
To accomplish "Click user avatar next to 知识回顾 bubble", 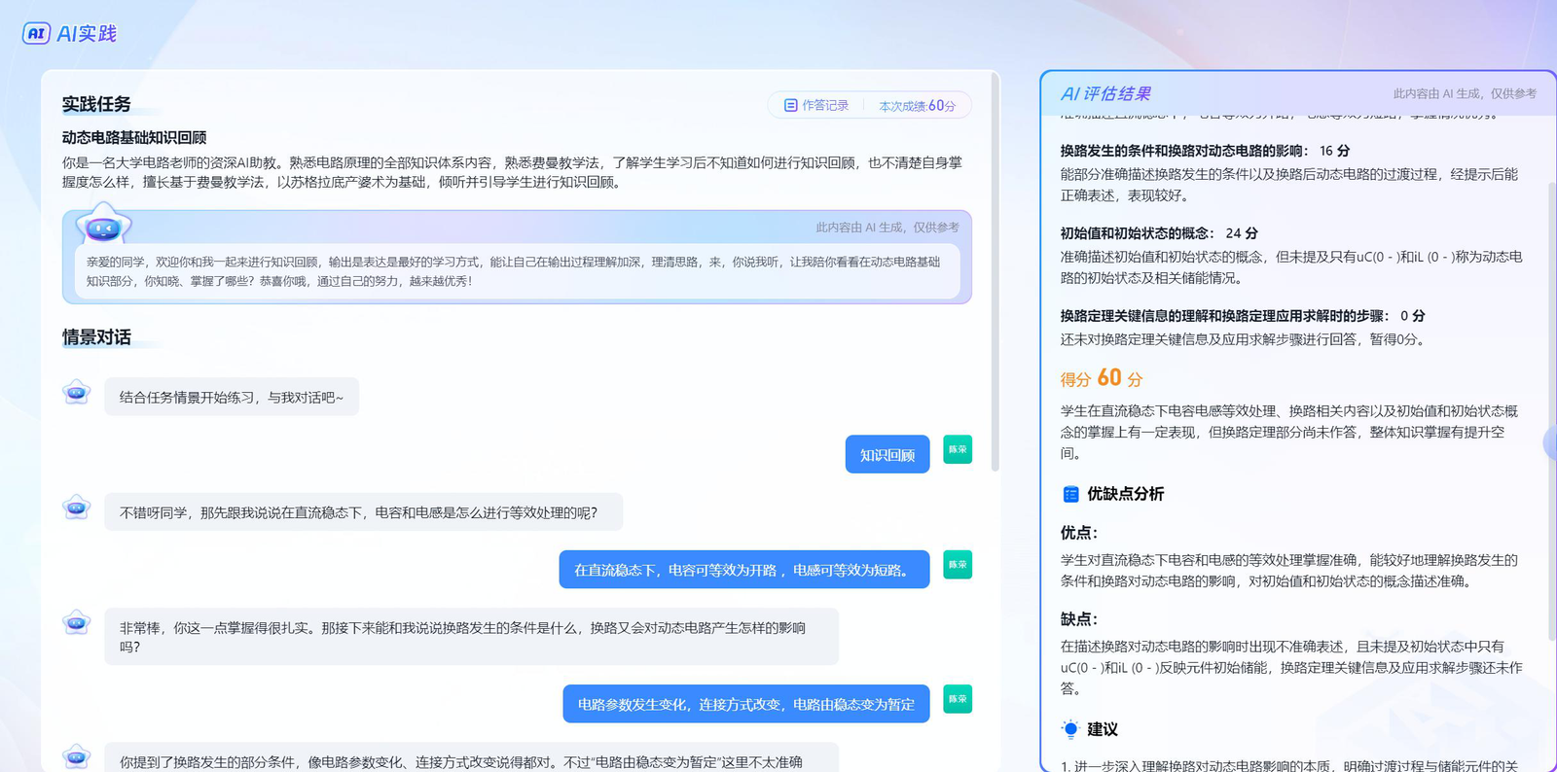I will tap(958, 449).
